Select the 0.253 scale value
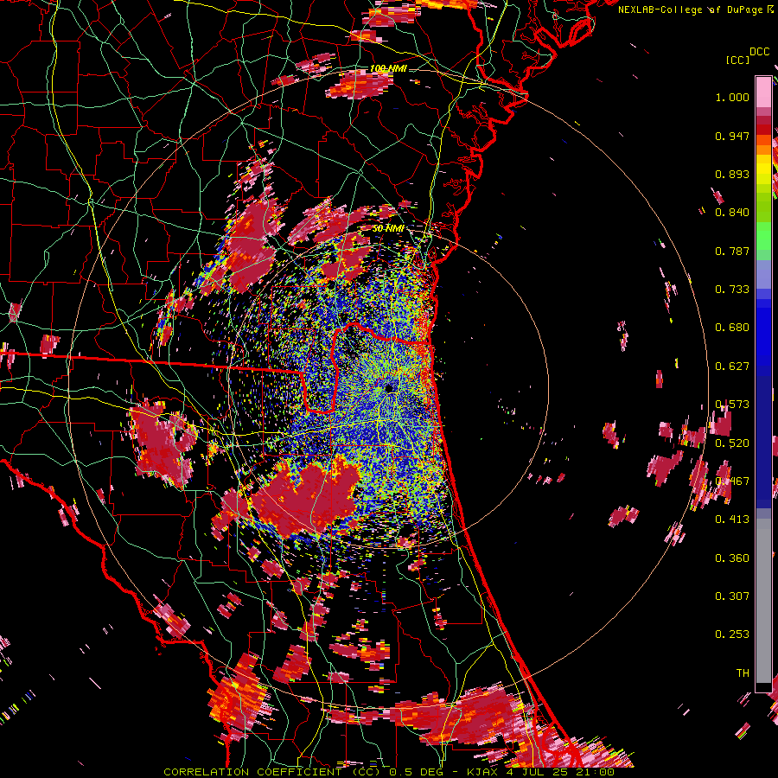The width and height of the screenshot is (778, 778). [x=732, y=635]
